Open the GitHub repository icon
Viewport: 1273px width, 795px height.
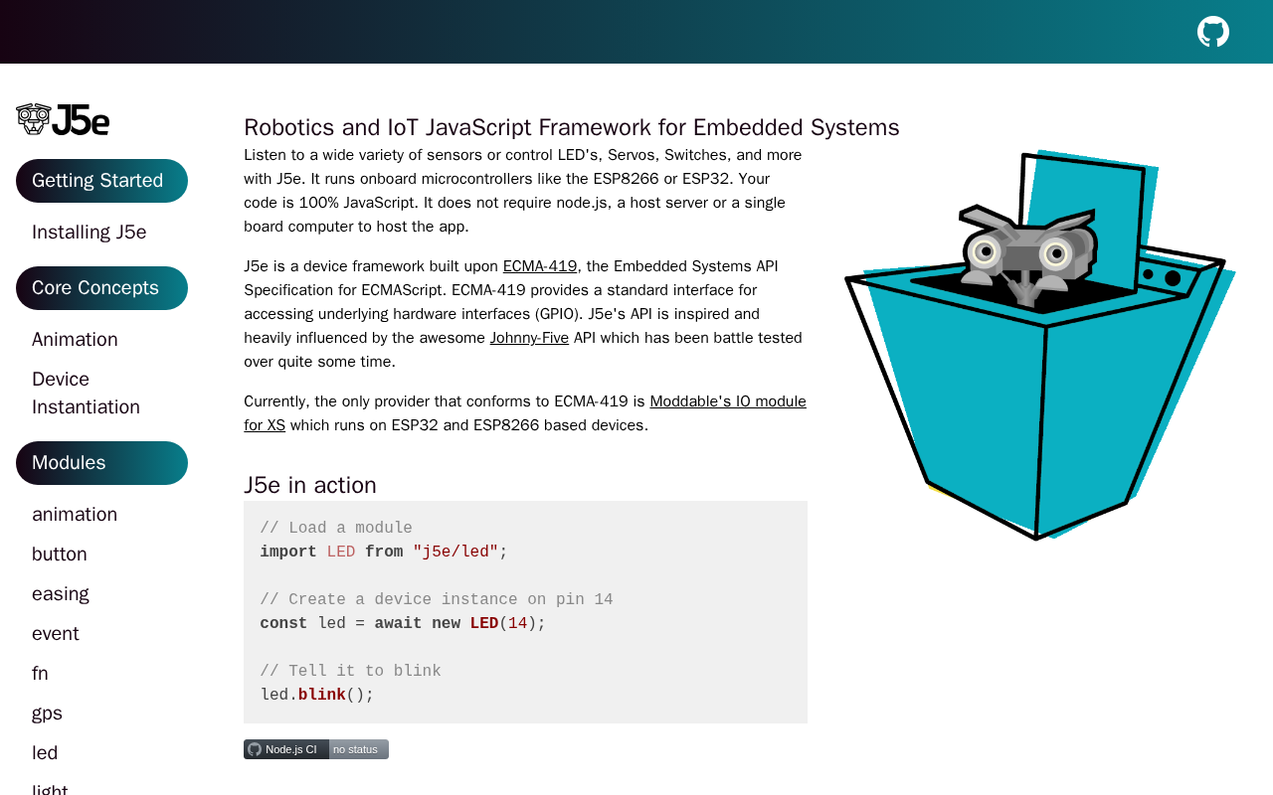click(x=1213, y=32)
